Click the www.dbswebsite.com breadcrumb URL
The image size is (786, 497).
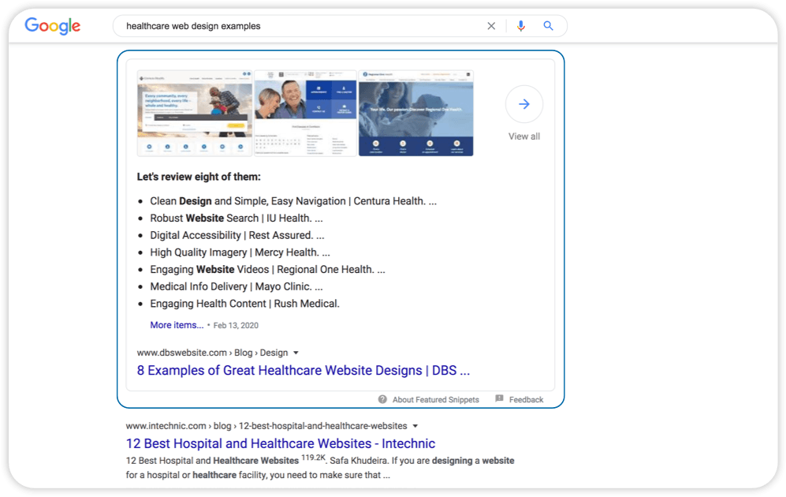[212, 353]
